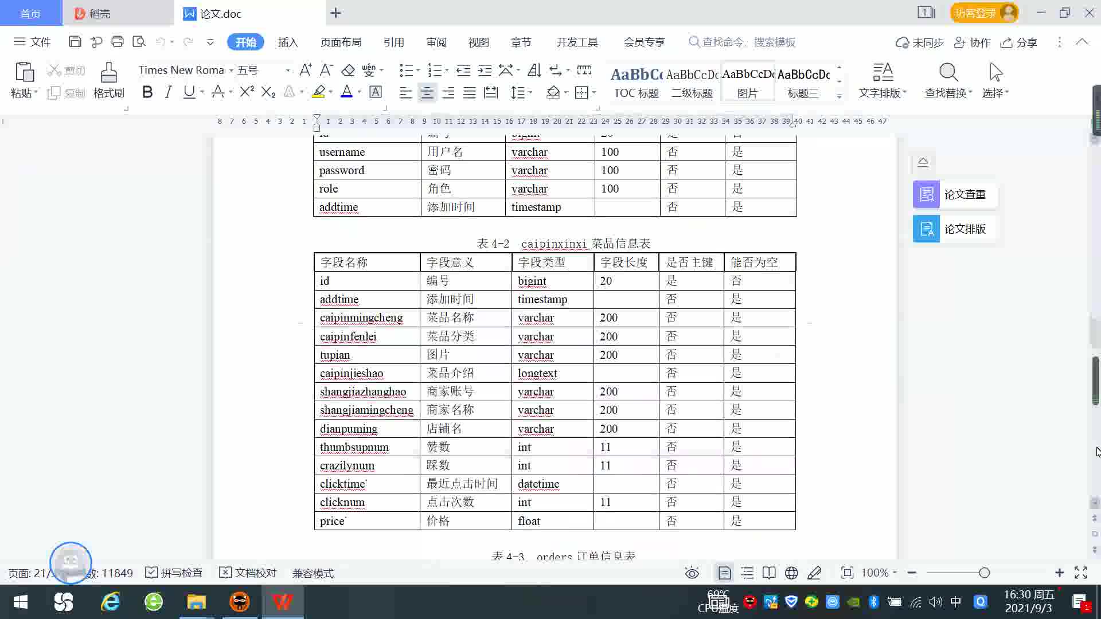
Task: Toggle 文档校对 proofreading
Action: click(248, 573)
